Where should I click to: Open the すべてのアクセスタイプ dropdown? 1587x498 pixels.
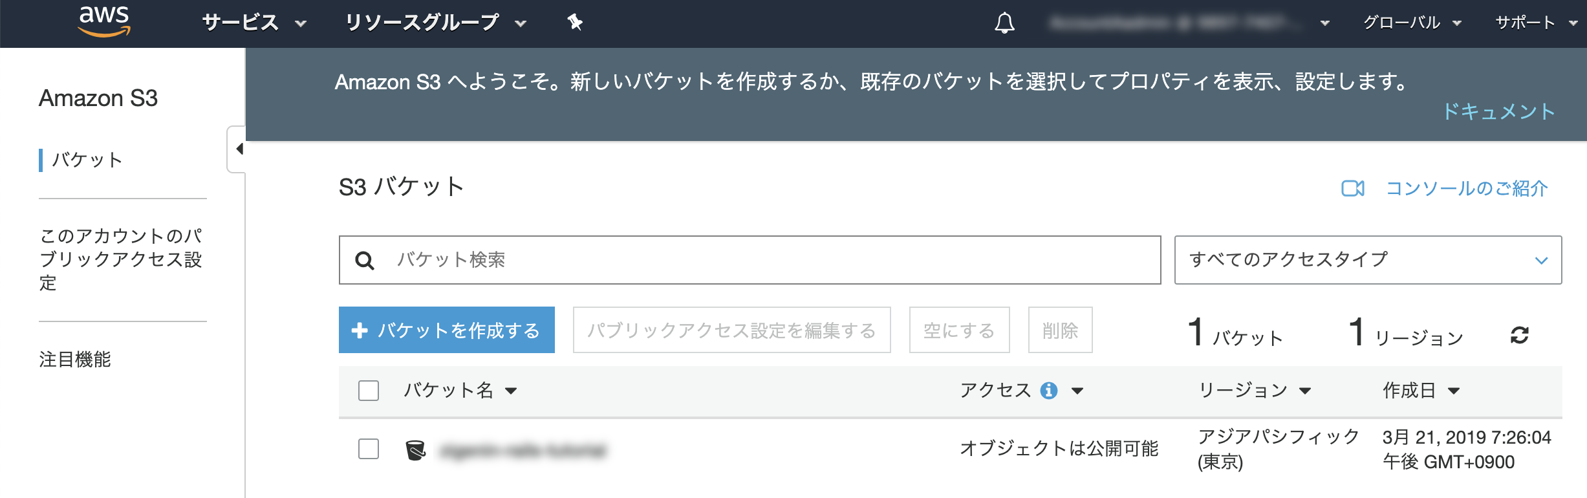pyautogui.click(x=1368, y=260)
